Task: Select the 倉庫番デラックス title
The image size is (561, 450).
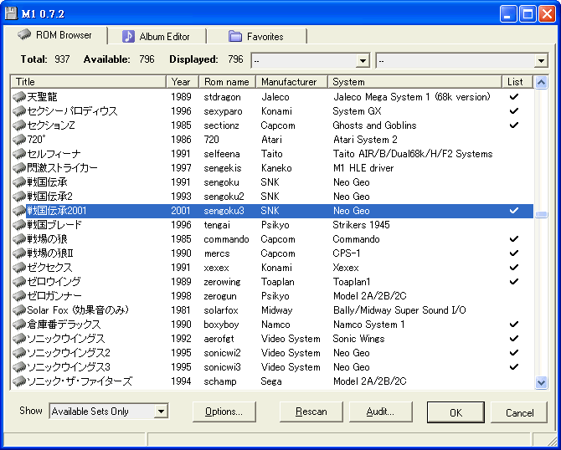Action: 64,325
